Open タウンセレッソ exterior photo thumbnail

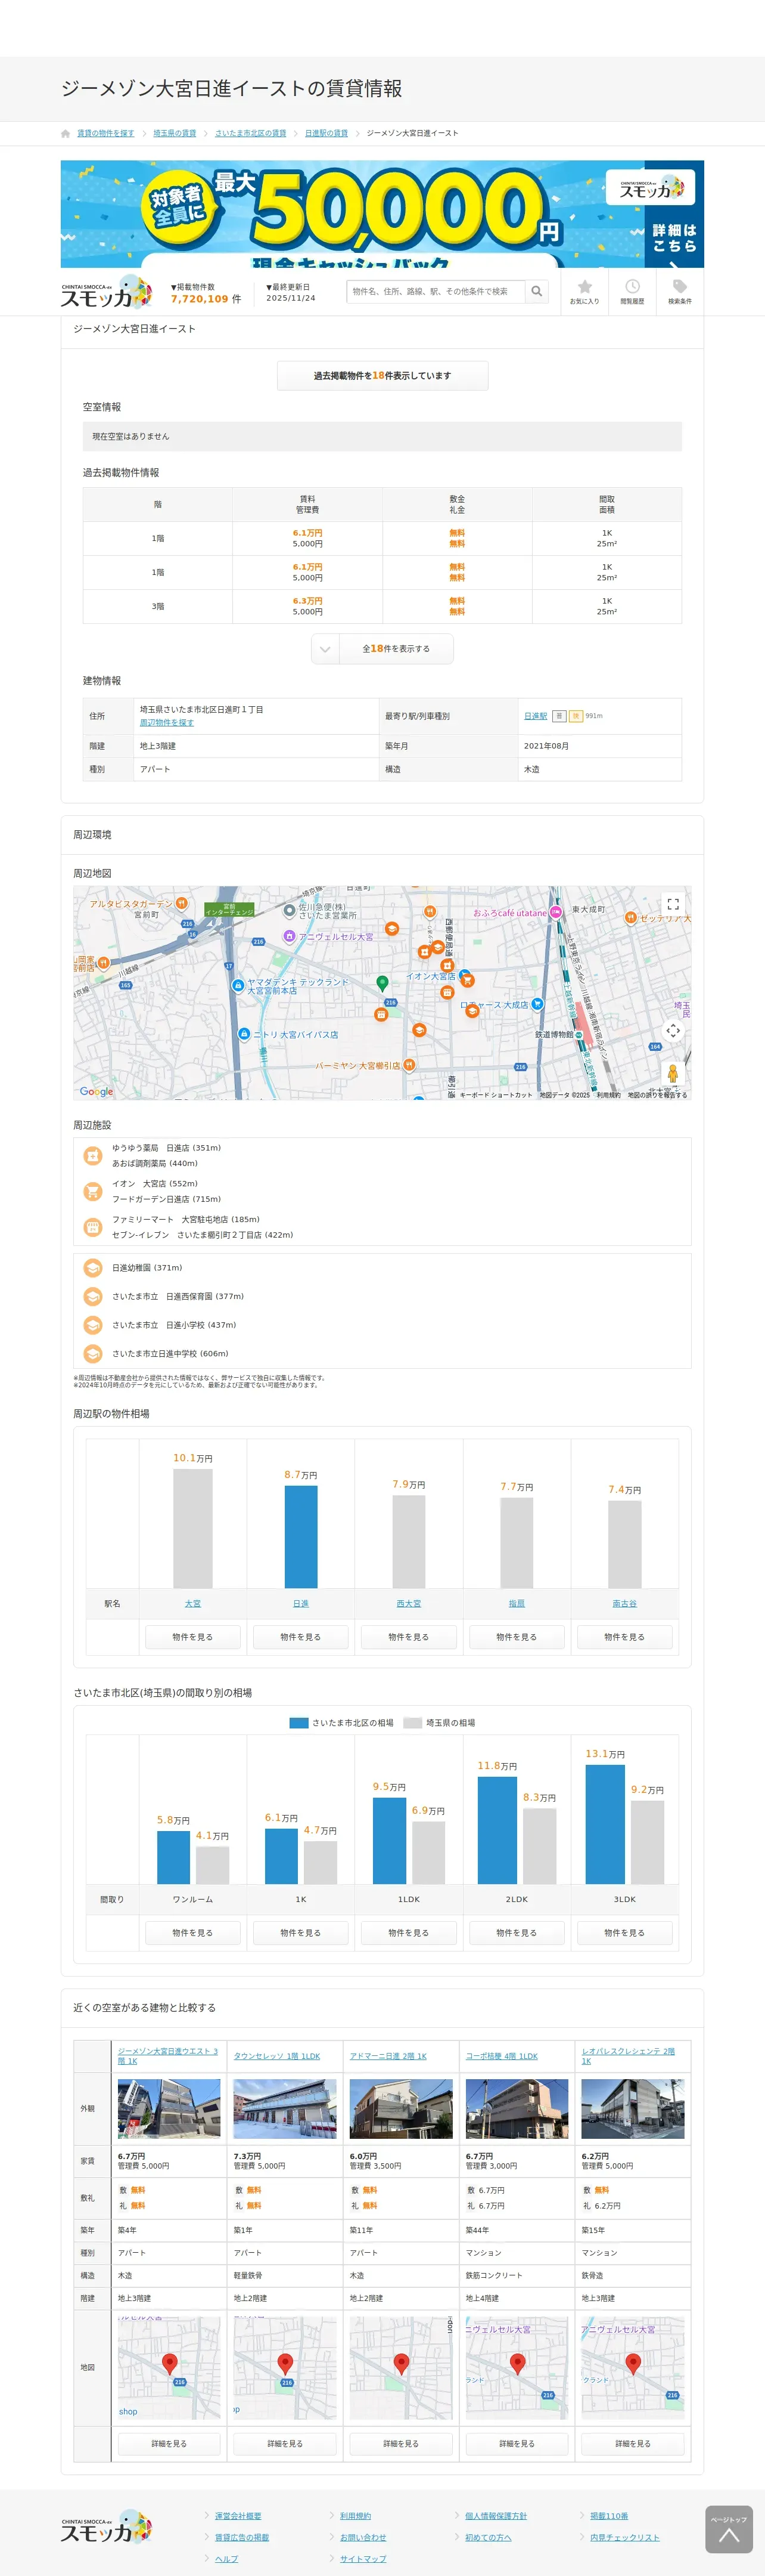tap(285, 2109)
